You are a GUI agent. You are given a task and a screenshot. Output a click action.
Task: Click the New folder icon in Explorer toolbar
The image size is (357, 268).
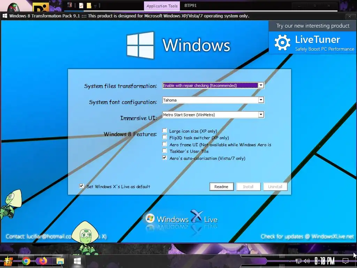[89, 6]
